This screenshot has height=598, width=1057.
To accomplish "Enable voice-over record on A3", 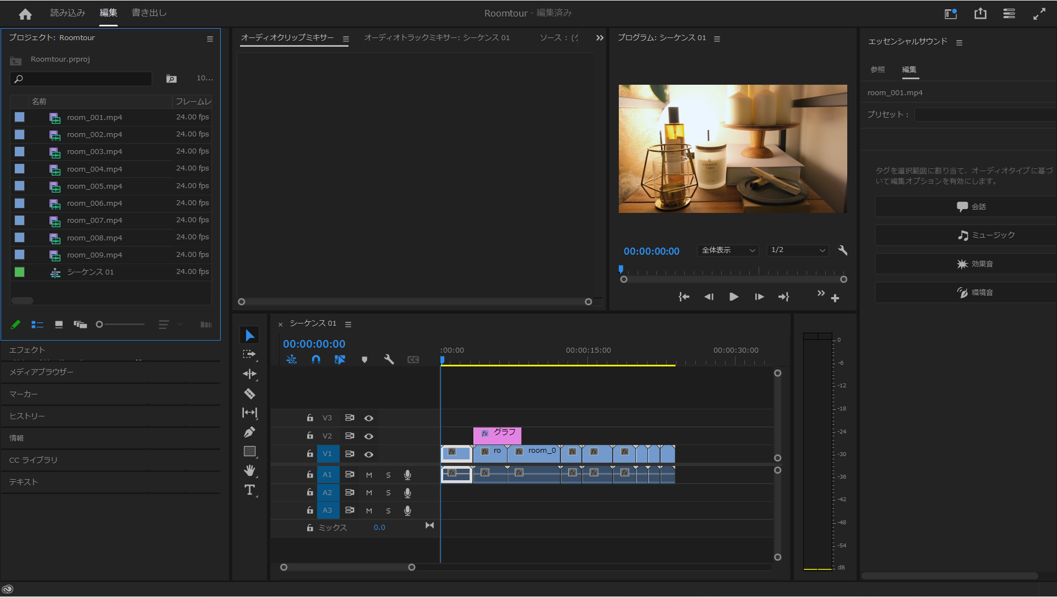I will (x=407, y=511).
